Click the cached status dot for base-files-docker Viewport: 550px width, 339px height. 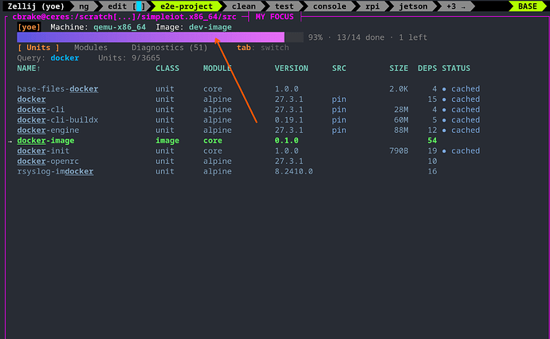coord(444,89)
